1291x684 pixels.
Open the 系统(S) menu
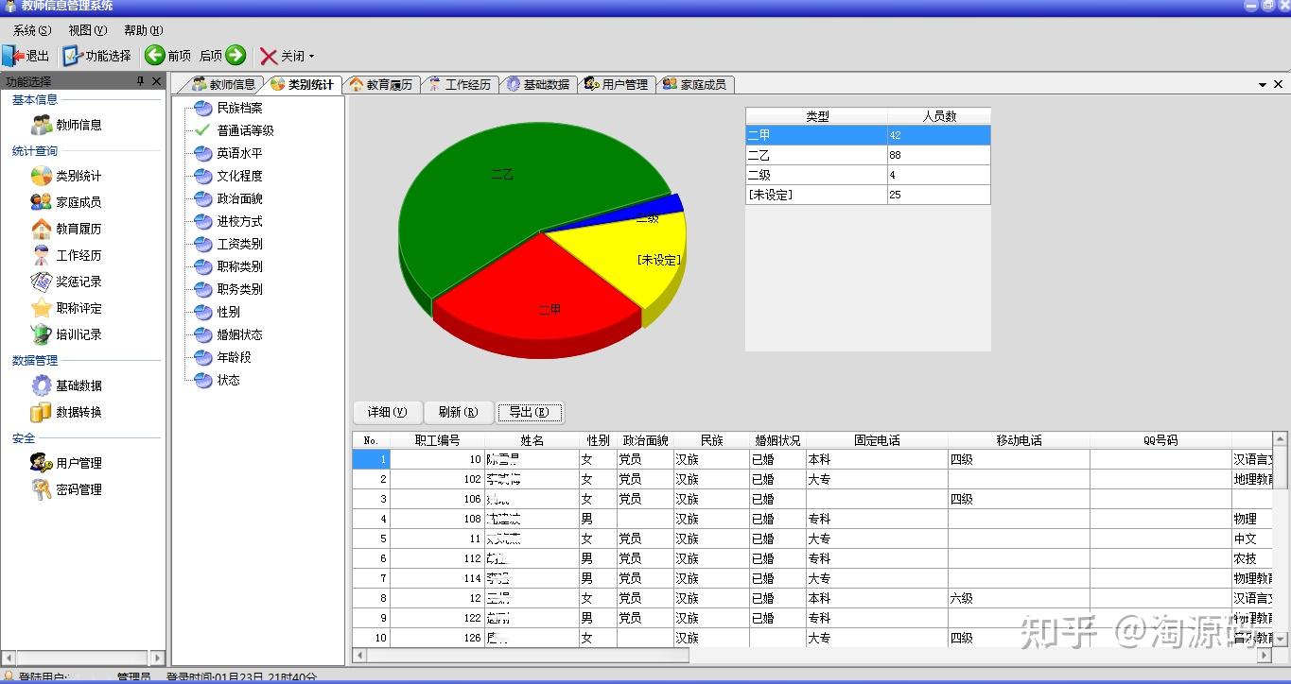click(x=32, y=30)
